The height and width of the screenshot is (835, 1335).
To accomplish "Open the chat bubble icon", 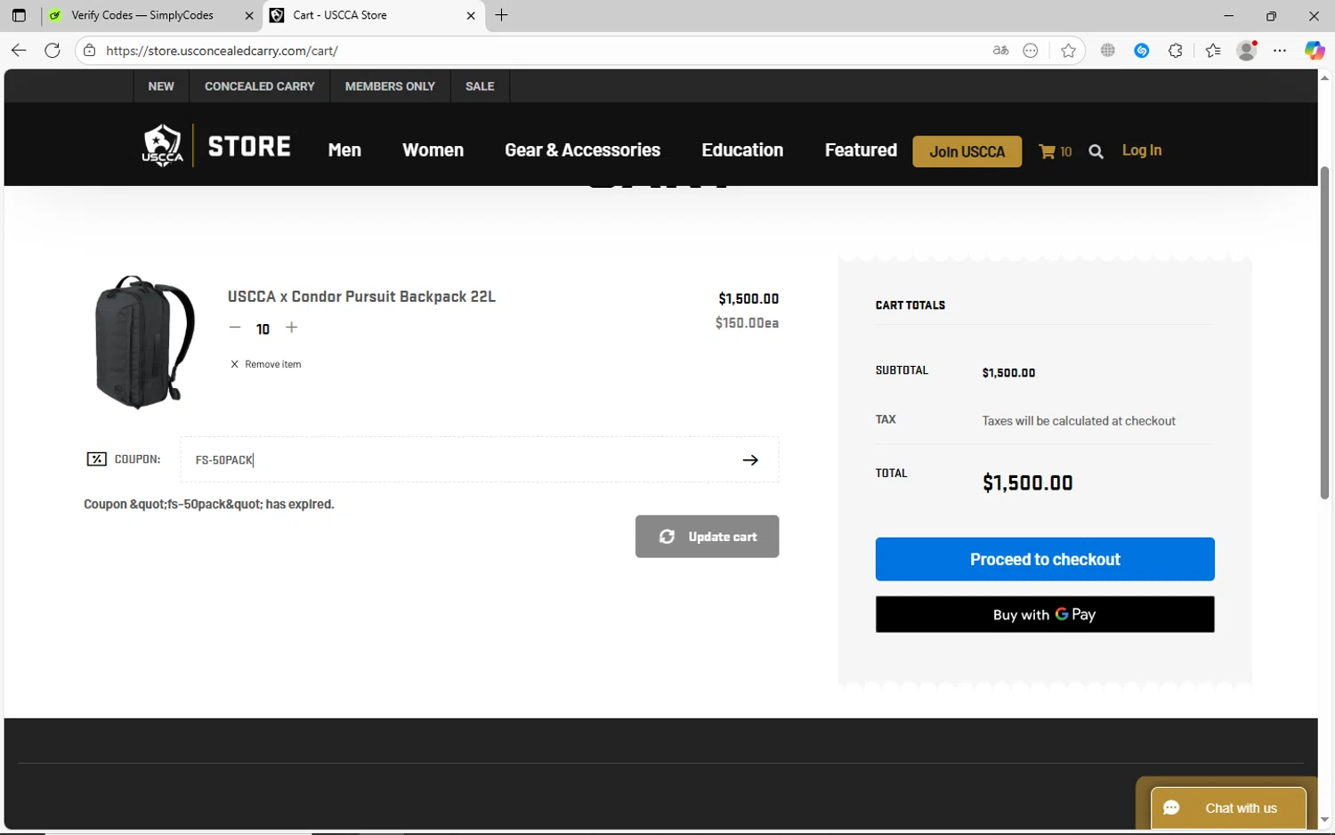I will [x=1171, y=808].
